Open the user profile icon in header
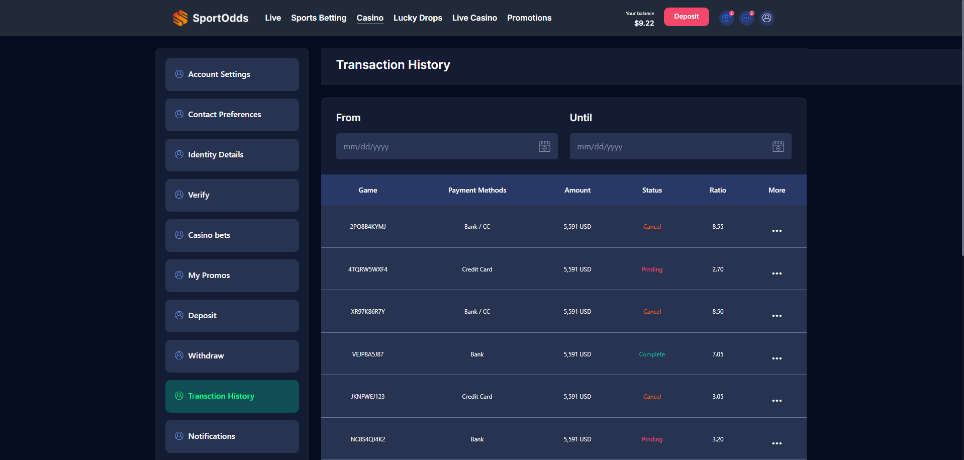Image resolution: width=964 pixels, height=460 pixels. coord(766,18)
